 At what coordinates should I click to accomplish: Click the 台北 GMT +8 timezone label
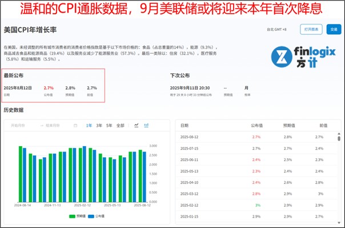pyautogui.click(x=276, y=29)
